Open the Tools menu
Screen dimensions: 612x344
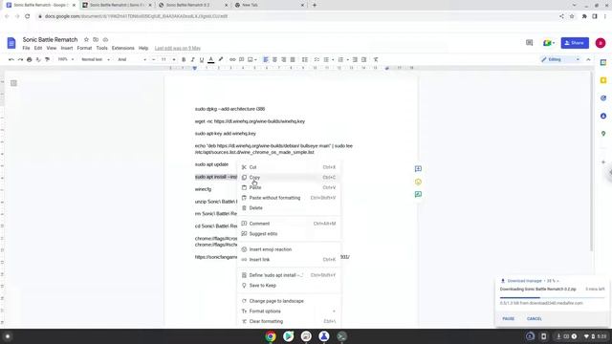(102, 48)
